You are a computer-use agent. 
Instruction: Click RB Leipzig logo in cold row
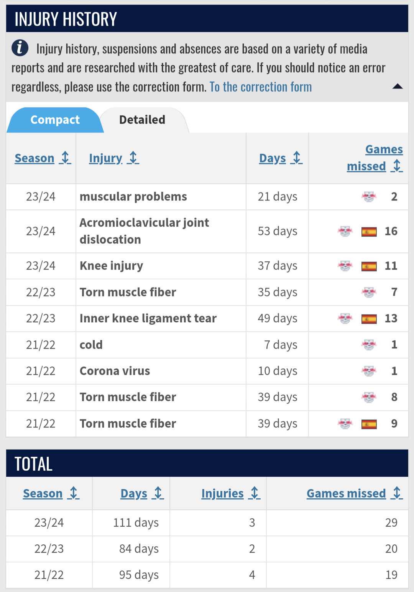pos(369,345)
